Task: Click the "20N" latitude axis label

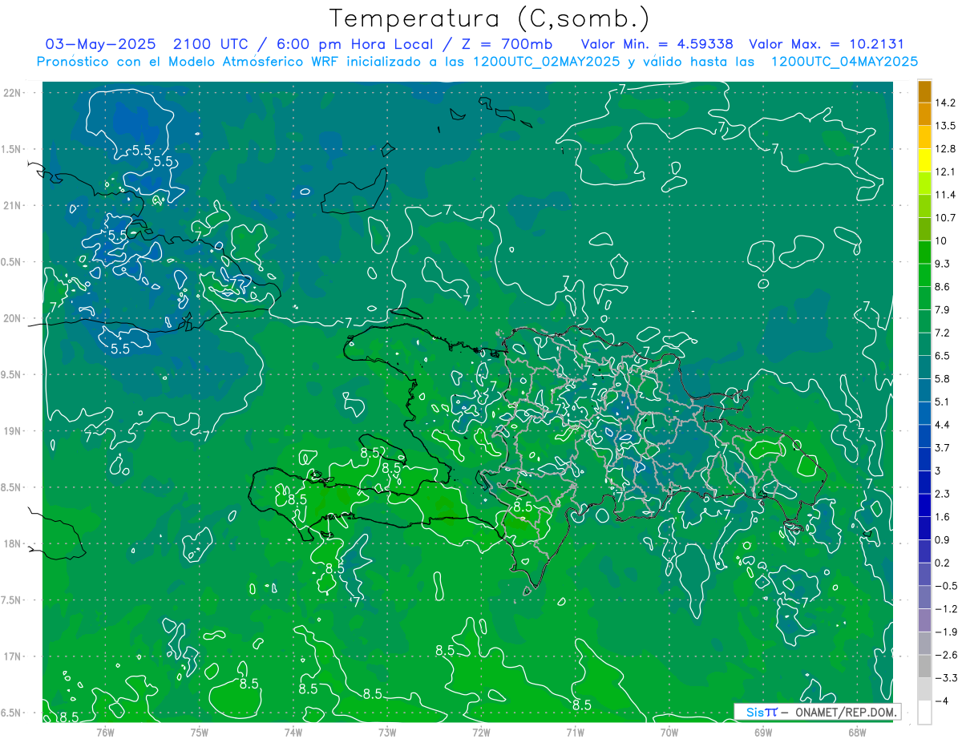Action: pos(13,318)
